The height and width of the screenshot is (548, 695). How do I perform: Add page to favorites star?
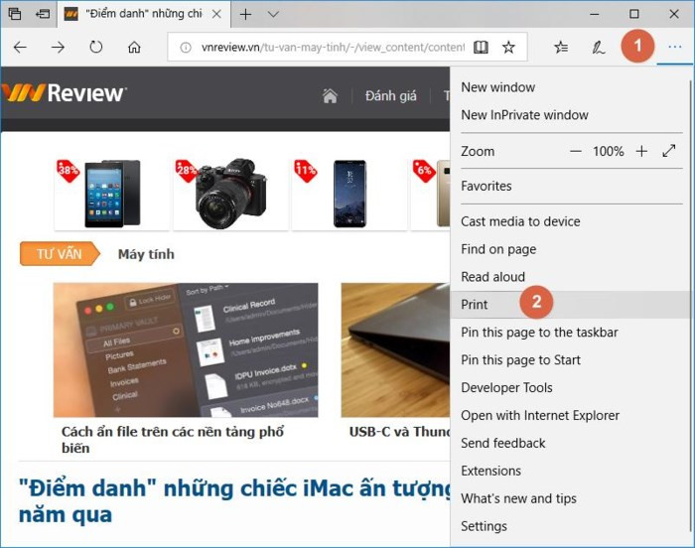click(x=508, y=47)
